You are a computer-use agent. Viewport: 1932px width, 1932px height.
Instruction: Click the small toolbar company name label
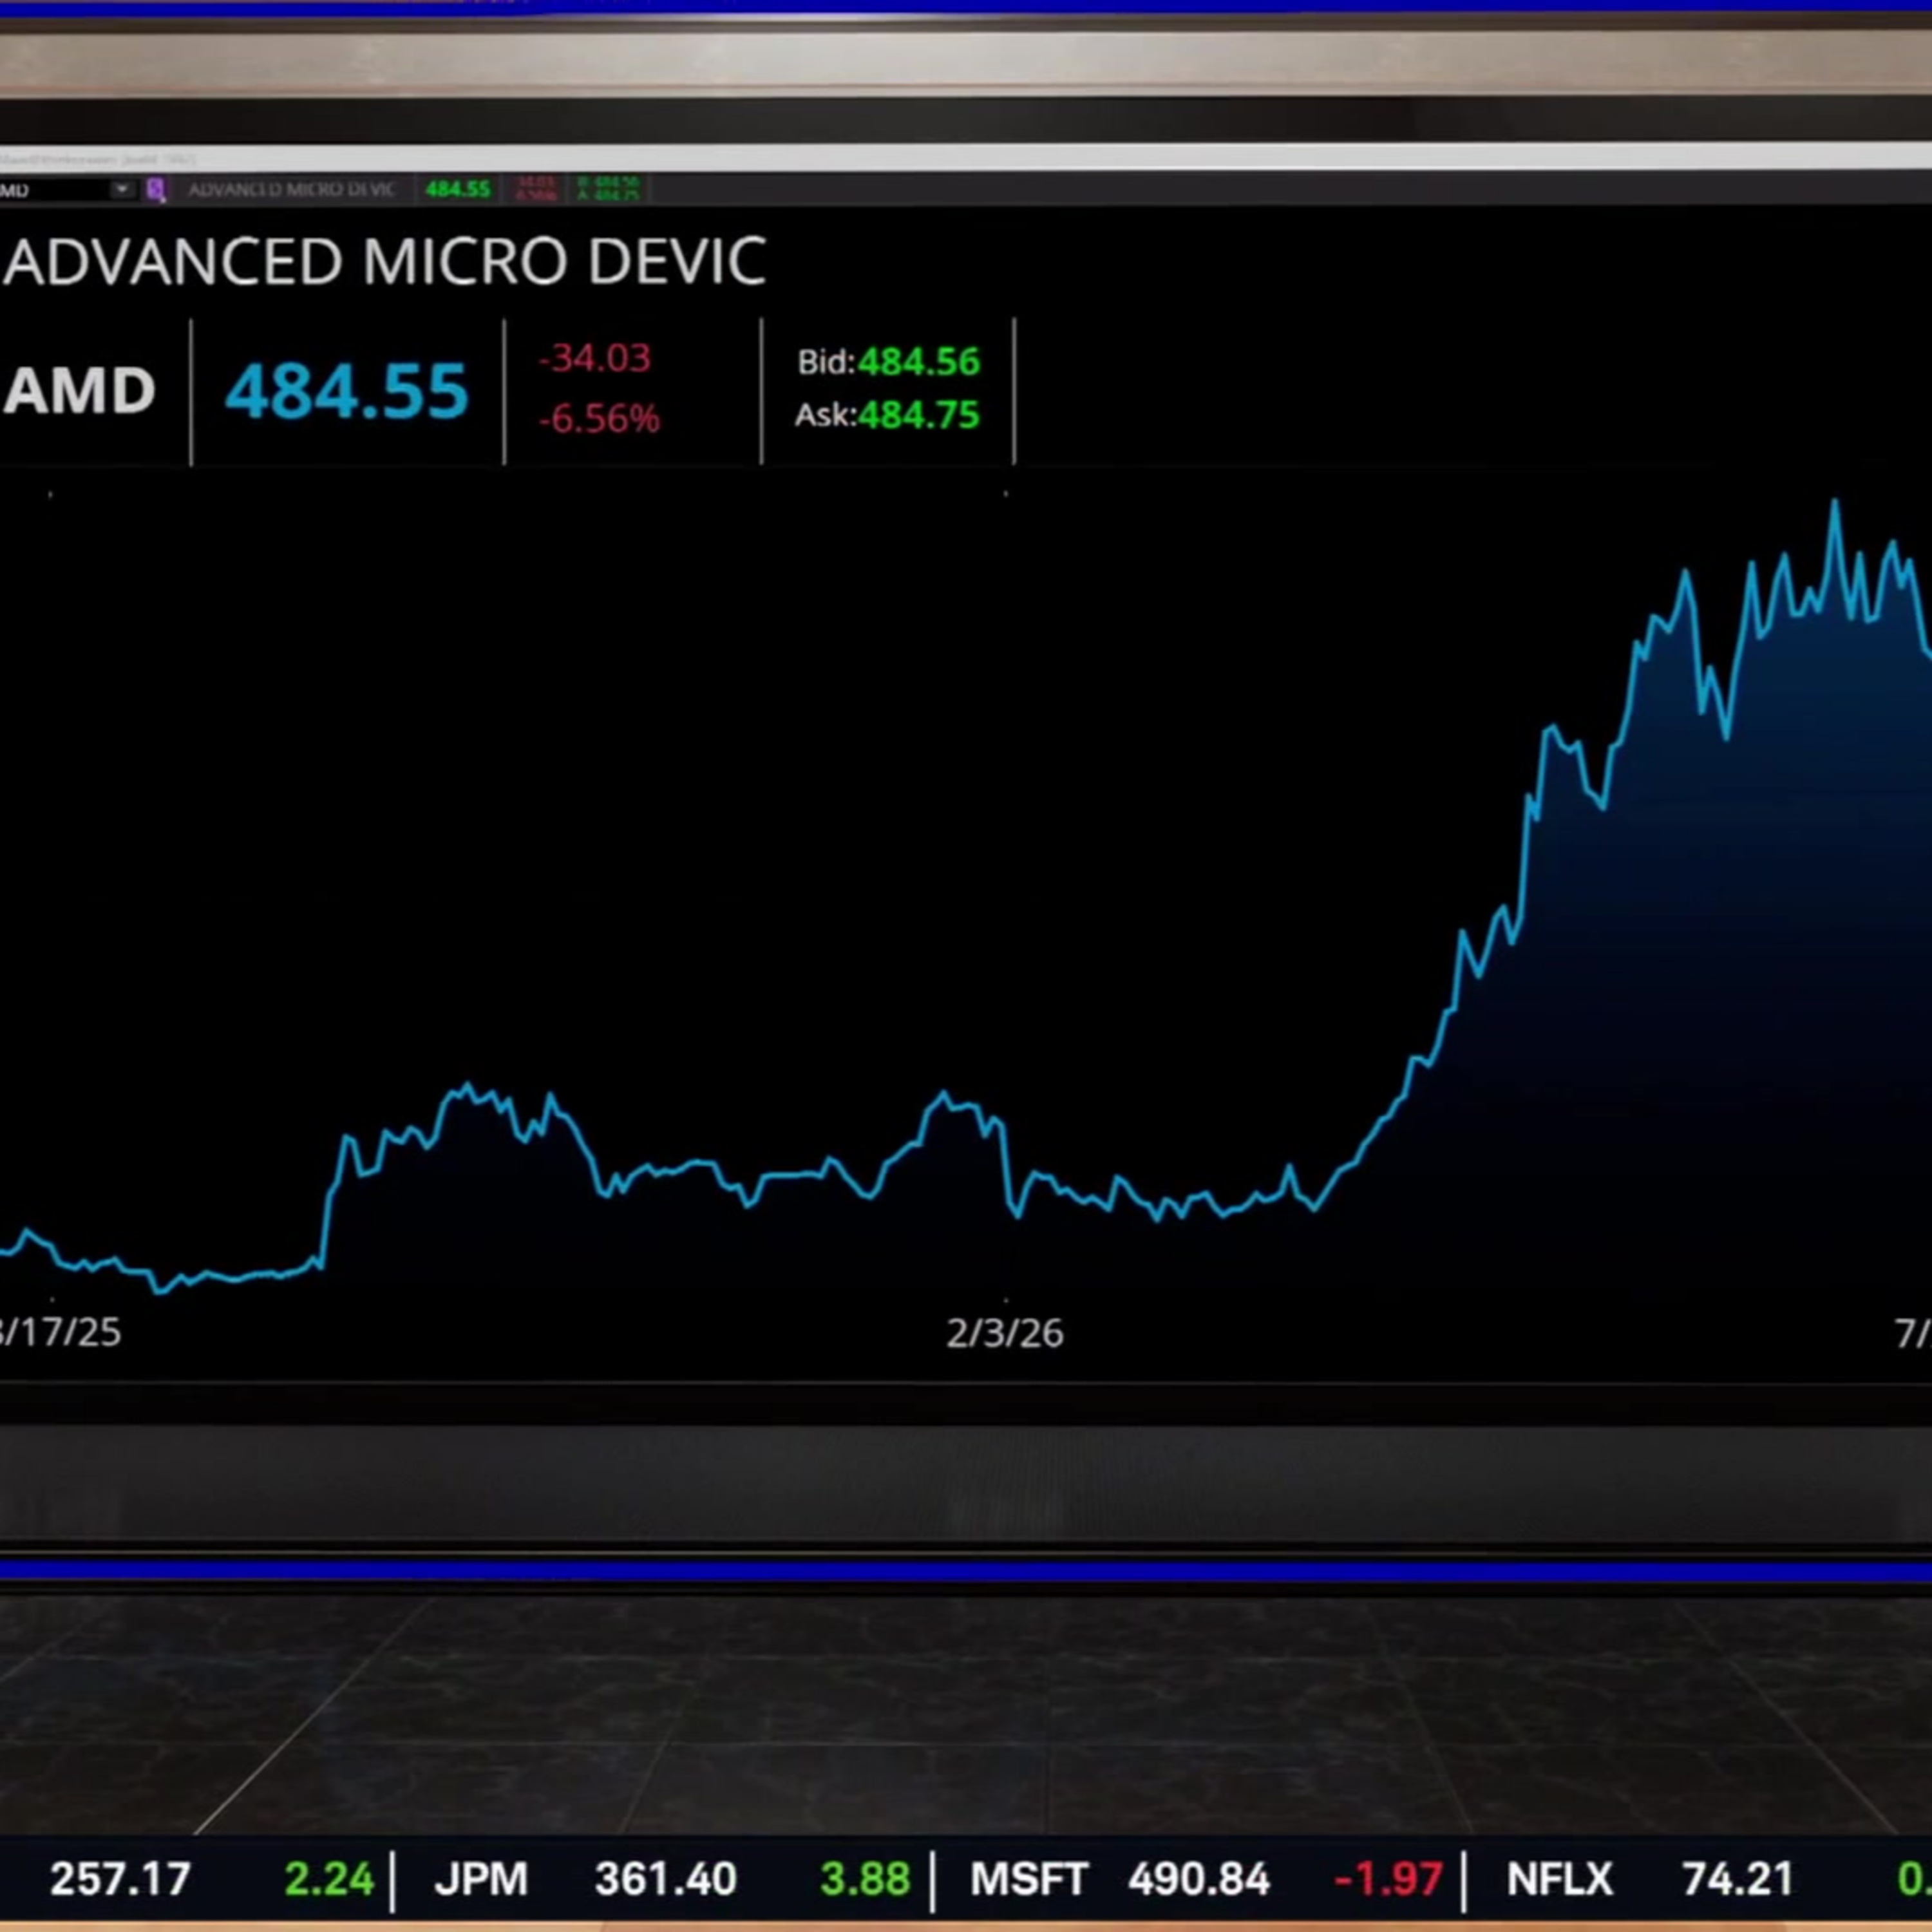[x=291, y=188]
